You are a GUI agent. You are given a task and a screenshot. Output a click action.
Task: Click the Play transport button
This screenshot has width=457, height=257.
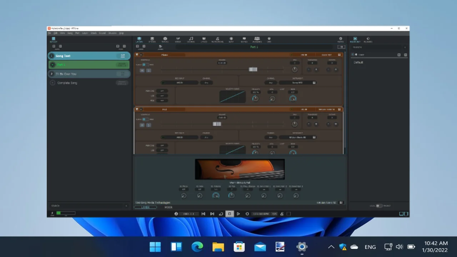[x=238, y=214]
